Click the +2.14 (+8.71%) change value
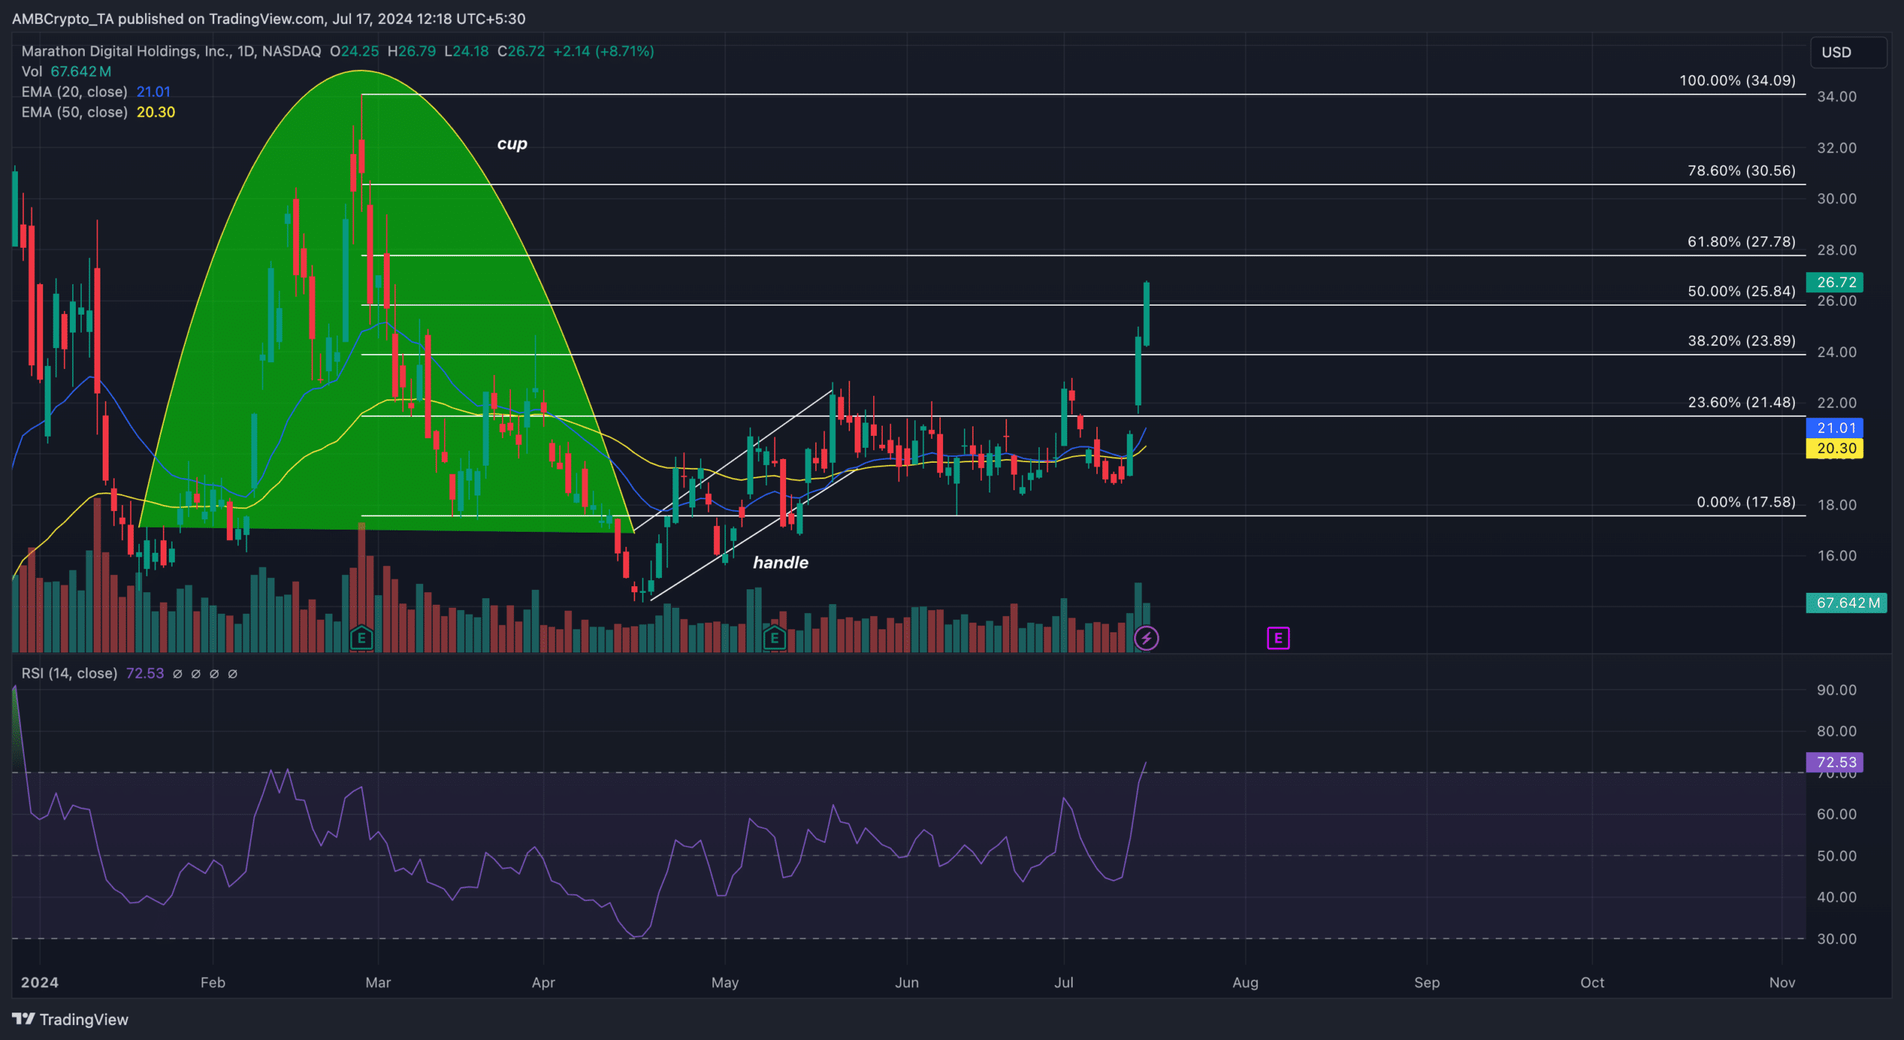 (603, 51)
